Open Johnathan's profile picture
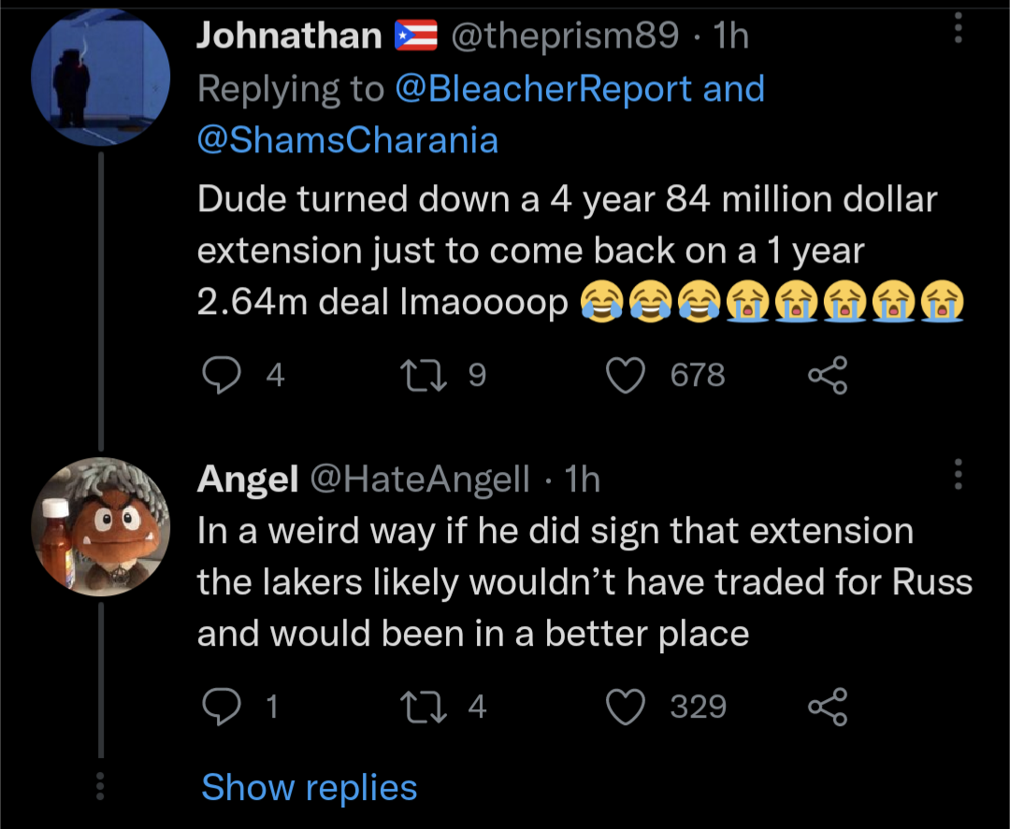This screenshot has width=1010, height=829. click(x=100, y=77)
